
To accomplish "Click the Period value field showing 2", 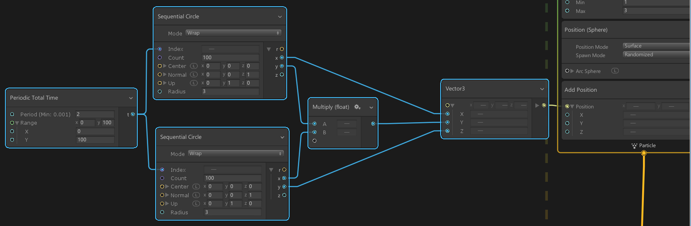I will tap(95, 114).
